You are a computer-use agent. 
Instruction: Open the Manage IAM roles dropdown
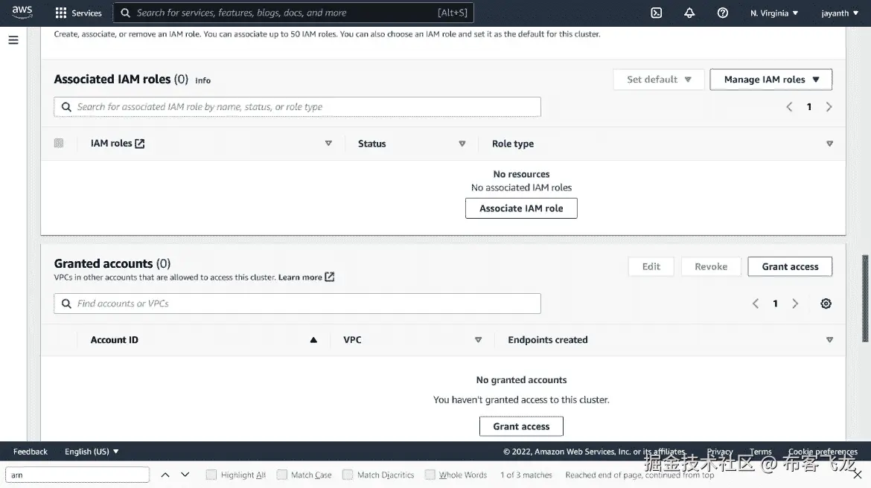click(x=770, y=79)
